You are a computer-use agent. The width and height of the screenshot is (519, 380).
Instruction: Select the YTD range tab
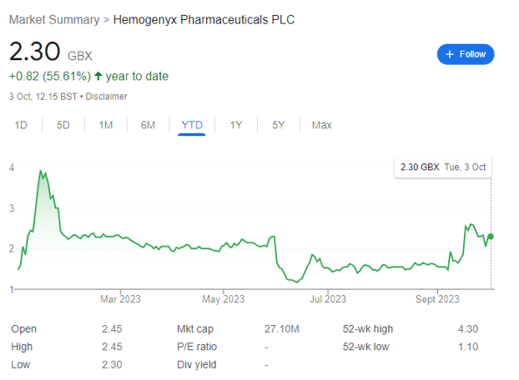[192, 125]
